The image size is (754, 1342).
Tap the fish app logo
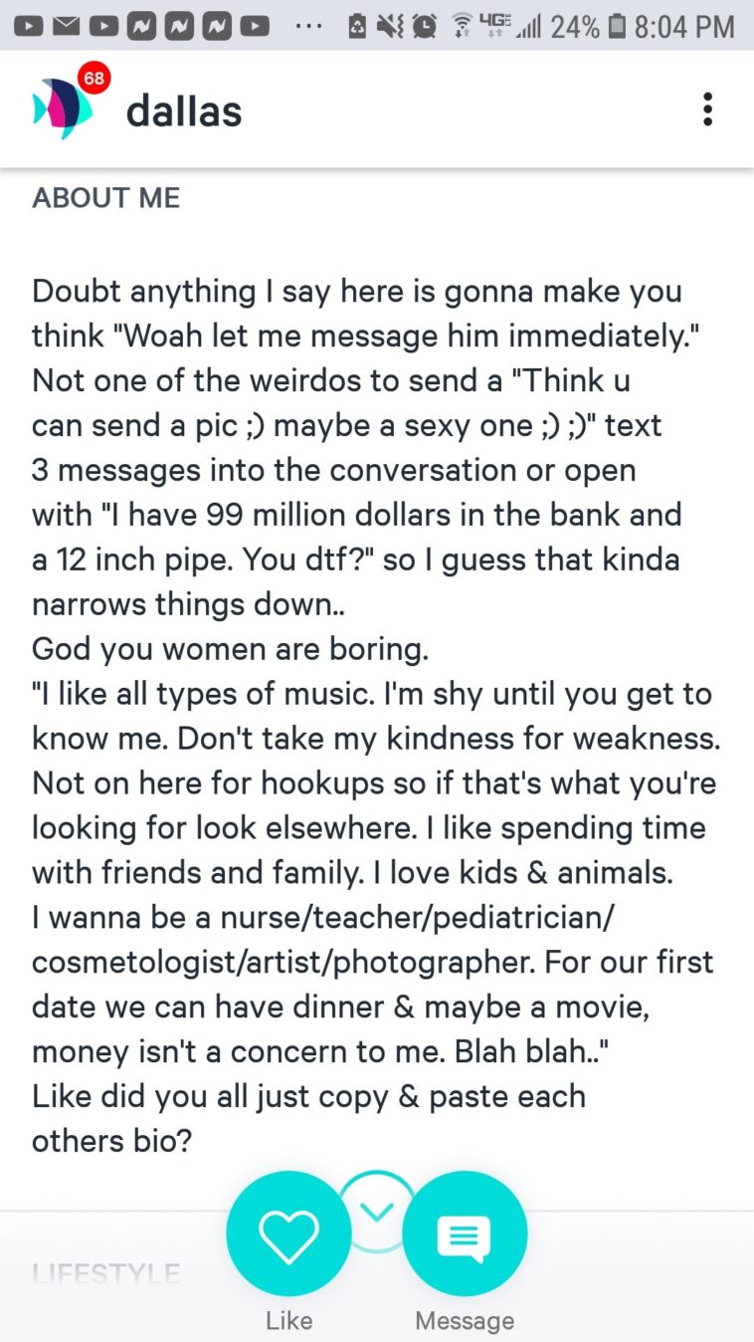tap(62, 110)
